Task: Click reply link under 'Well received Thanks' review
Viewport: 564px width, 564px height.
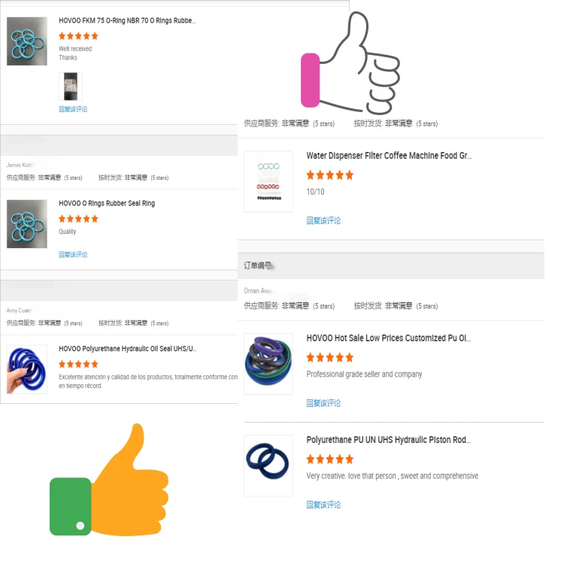Action: (x=73, y=110)
